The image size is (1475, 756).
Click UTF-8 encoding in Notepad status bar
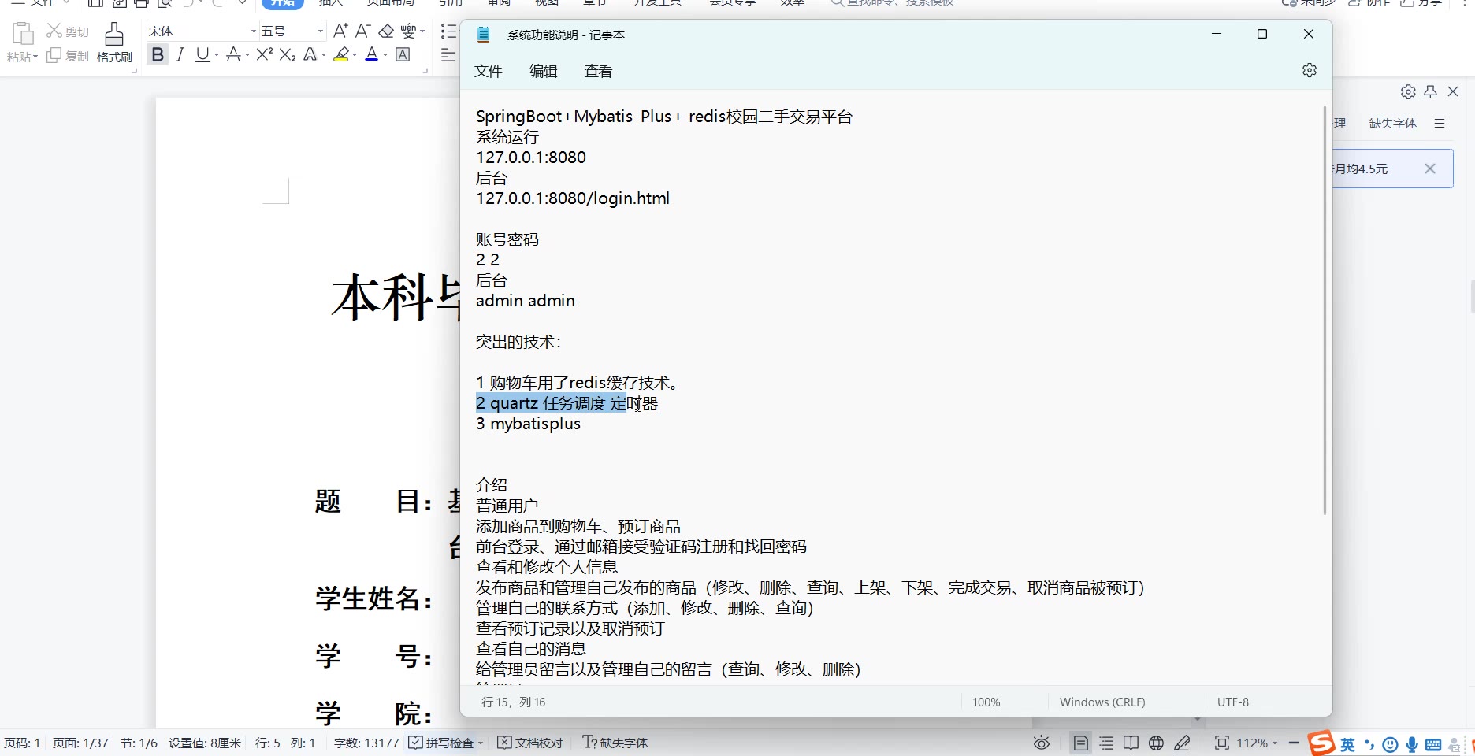click(x=1233, y=702)
